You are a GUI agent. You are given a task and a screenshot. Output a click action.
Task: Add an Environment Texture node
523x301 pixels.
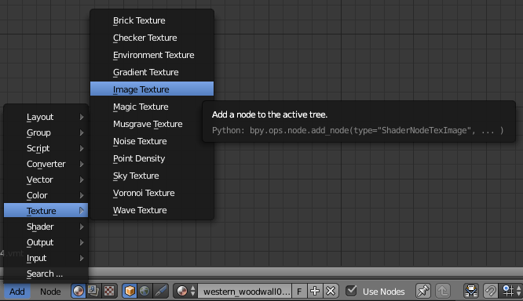coord(152,55)
